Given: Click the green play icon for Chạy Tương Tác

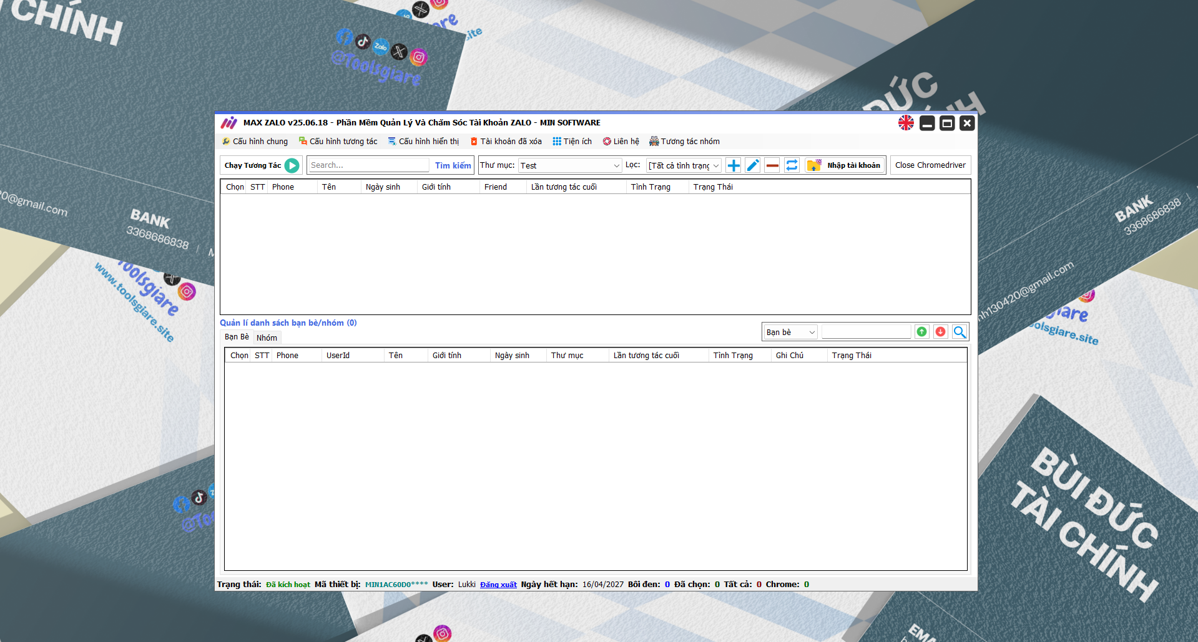Looking at the screenshot, I should [292, 165].
